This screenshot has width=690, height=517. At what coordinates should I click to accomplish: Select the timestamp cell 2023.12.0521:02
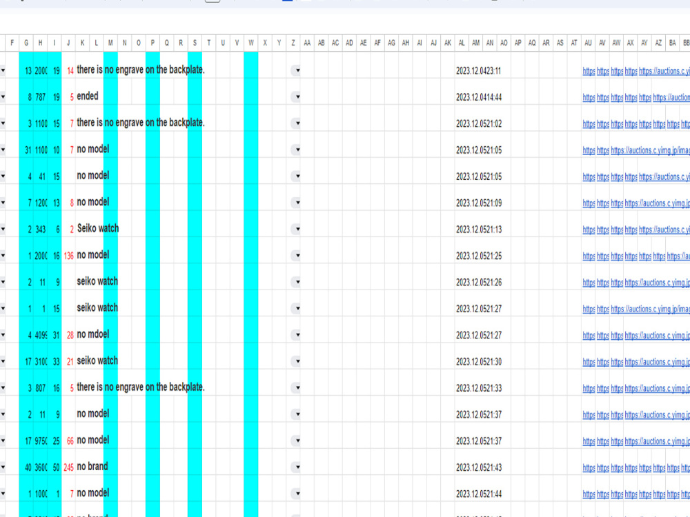[478, 124]
